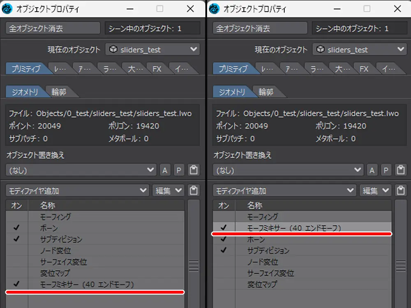Open FX tab in right window

pyautogui.click(x=364, y=69)
